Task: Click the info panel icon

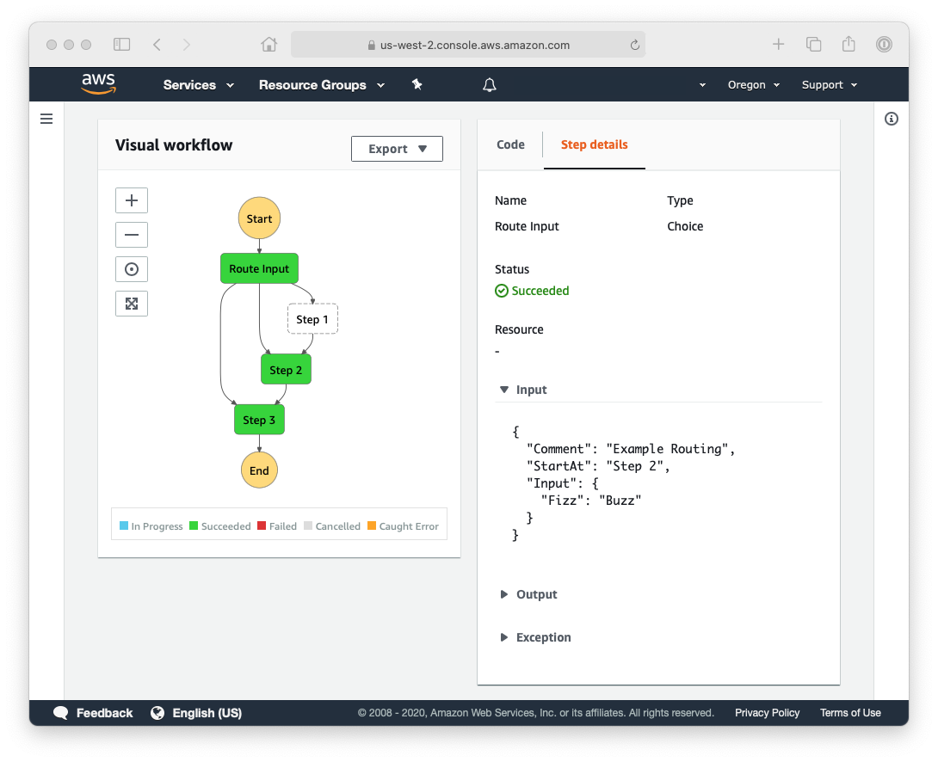Action: [x=892, y=119]
